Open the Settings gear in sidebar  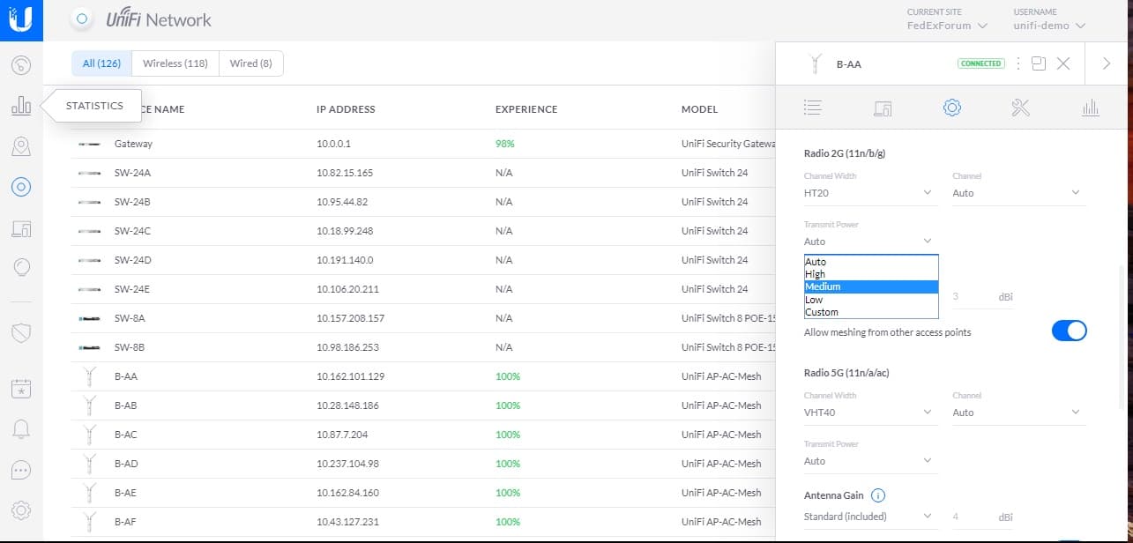tap(21, 510)
